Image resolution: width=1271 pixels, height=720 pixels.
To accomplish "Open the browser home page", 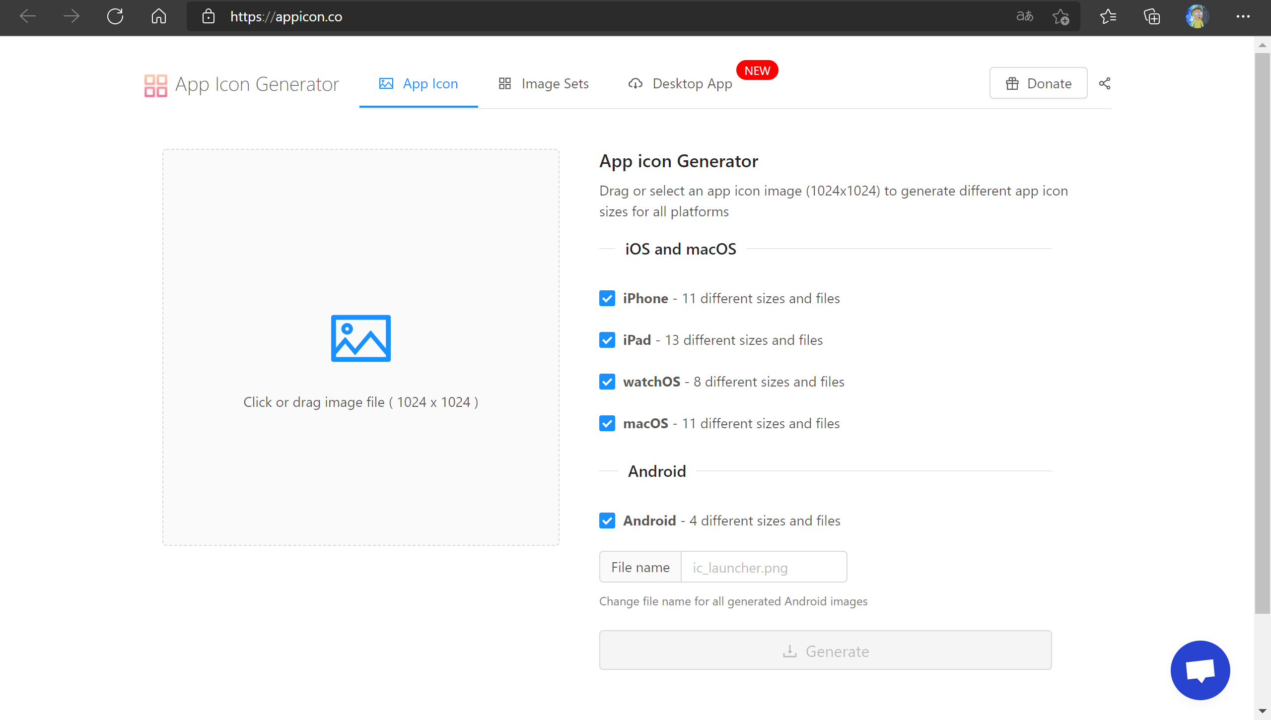I will pyautogui.click(x=159, y=16).
